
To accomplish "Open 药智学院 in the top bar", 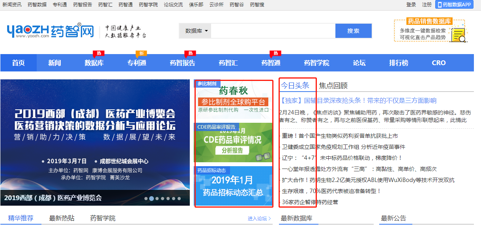I will pos(148,5).
